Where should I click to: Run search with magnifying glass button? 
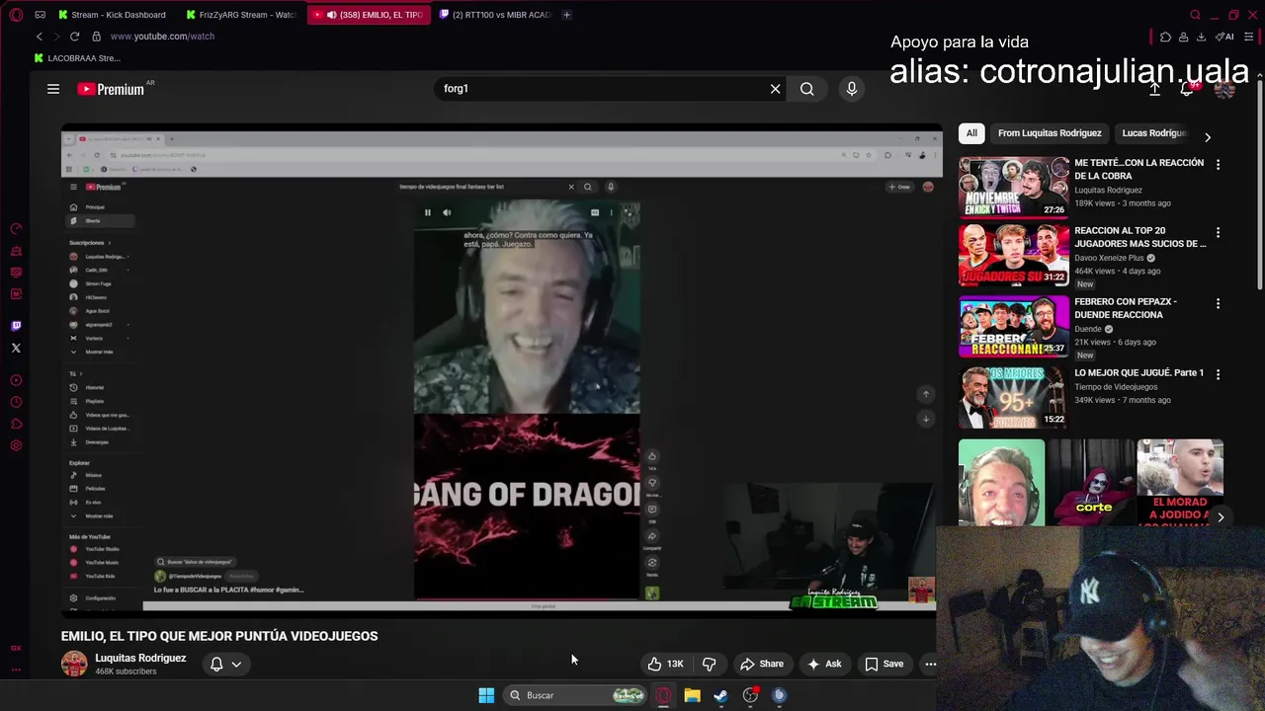(807, 89)
